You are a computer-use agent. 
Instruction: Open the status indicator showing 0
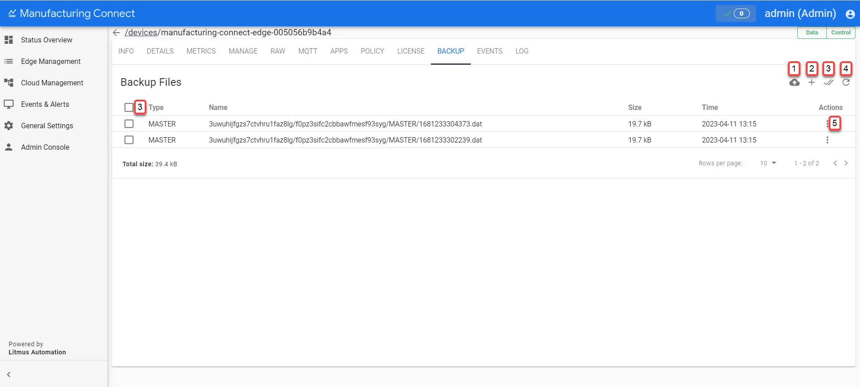click(736, 13)
